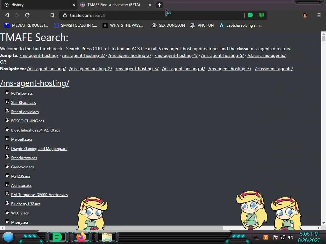
Task: Open the green chat extension icon
Action: tap(250, 15)
